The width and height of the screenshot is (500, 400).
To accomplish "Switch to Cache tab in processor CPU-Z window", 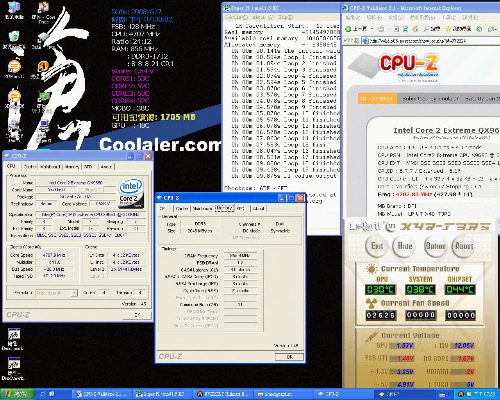I will pos(30,167).
